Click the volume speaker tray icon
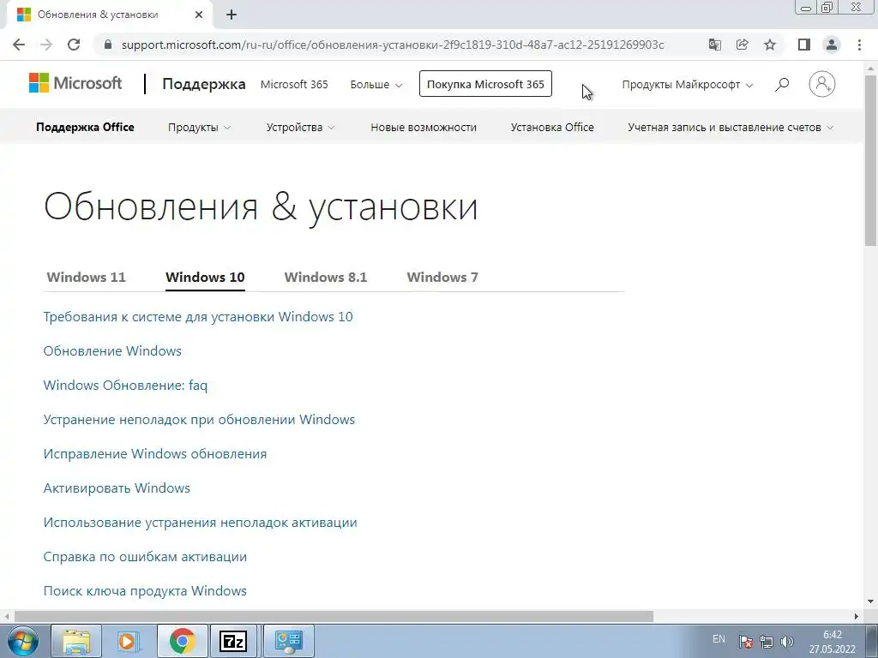The width and height of the screenshot is (878, 658). (787, 641)
